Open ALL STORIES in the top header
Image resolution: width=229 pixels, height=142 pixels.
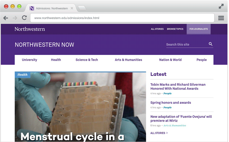pos(157,29)
